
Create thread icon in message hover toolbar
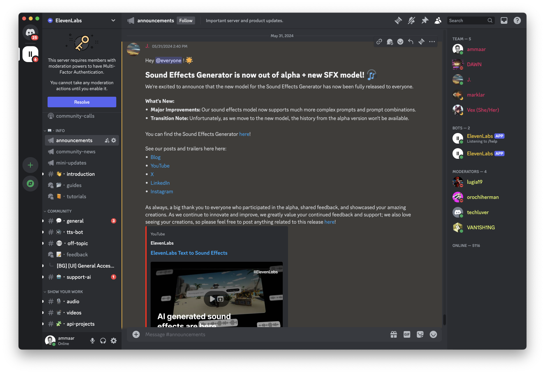[x=421, y=42]
